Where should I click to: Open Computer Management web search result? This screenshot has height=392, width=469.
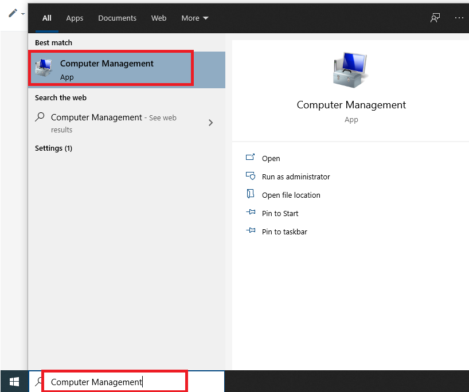coord(127,123)
